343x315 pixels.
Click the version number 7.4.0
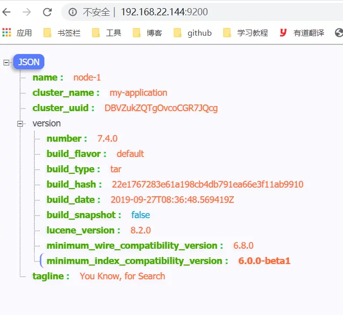(x=107, y=139)
